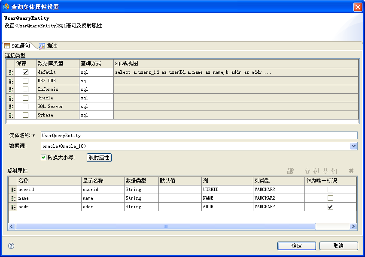365x257 pixels.
Task: Click the delete X icon above attribute table
Action: pos(351,171)
